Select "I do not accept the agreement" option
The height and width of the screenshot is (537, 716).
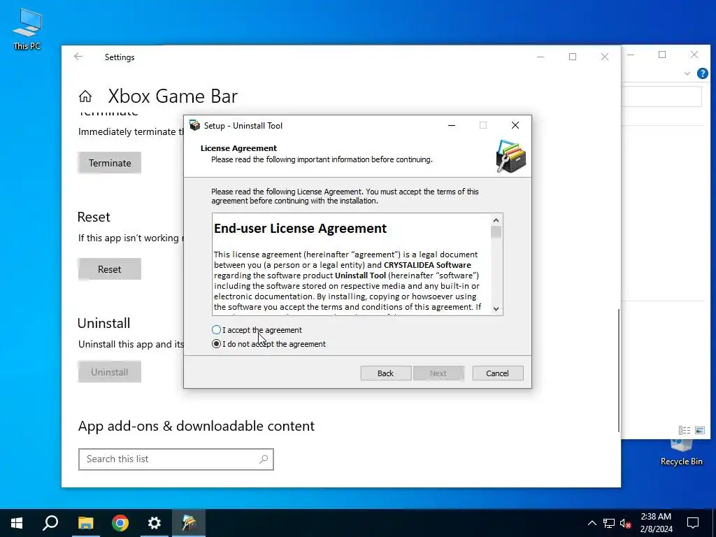(x=217, y=344)
